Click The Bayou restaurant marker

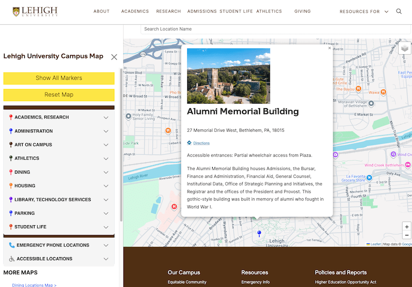358,89
